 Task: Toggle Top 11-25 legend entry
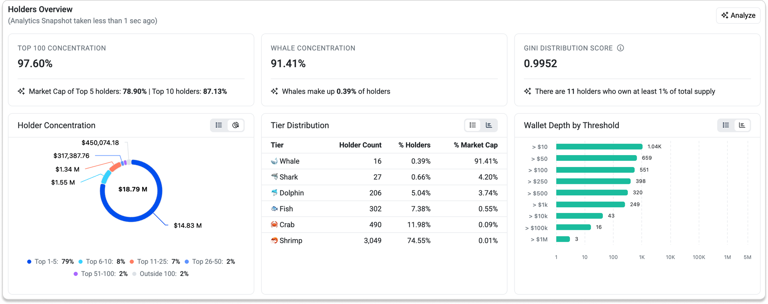[x=155, y=262]
